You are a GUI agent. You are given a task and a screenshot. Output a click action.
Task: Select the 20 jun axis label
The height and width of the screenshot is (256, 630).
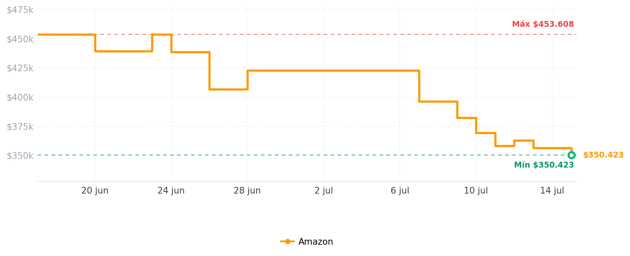pos(95,191)
